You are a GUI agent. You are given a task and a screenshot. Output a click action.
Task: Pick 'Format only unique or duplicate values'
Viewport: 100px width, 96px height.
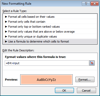tap(50, 37)
